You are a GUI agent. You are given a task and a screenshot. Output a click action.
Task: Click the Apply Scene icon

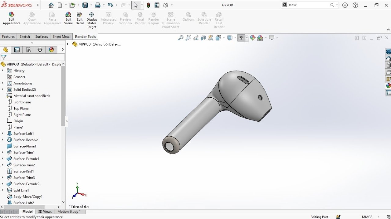(260, 38)
